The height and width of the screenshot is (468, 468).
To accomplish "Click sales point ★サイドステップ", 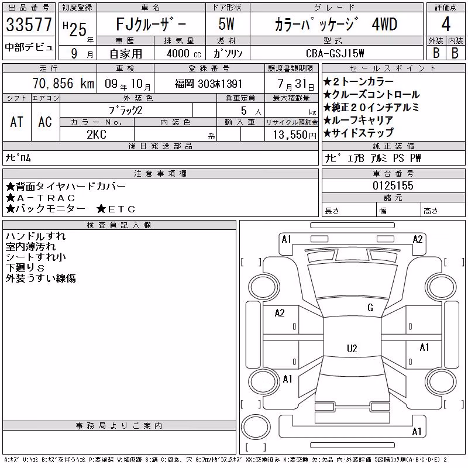I will [359, 133].
